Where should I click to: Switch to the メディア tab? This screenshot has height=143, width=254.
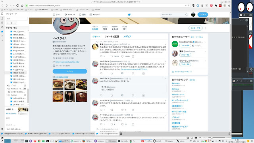[x=127, y=37]
